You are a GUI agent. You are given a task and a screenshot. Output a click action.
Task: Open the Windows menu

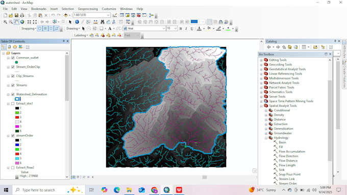coord(126,9)
